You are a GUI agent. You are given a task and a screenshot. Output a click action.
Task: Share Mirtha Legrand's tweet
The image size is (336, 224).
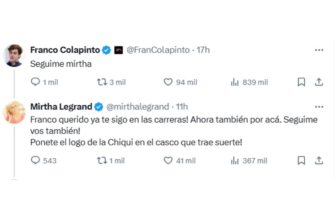tap(319, 160)
